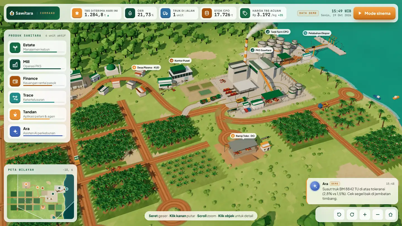Select the Tank Farm CPO map label
The height and width of the screenshot is (226, 402).
[278, 32]
